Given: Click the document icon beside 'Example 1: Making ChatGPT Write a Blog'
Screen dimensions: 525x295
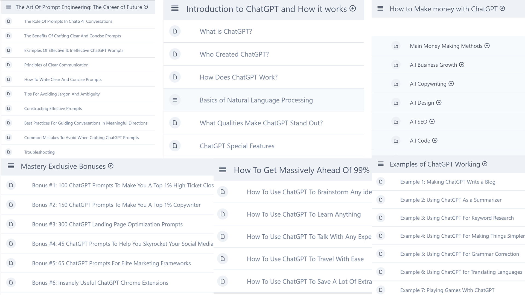Looking at the screenshot, I should (381, 182).
